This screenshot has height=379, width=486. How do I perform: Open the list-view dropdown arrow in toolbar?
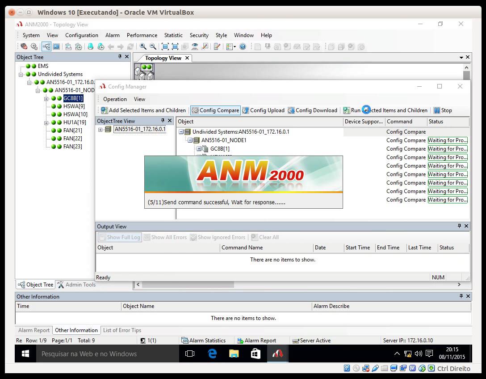click(235, 47)
